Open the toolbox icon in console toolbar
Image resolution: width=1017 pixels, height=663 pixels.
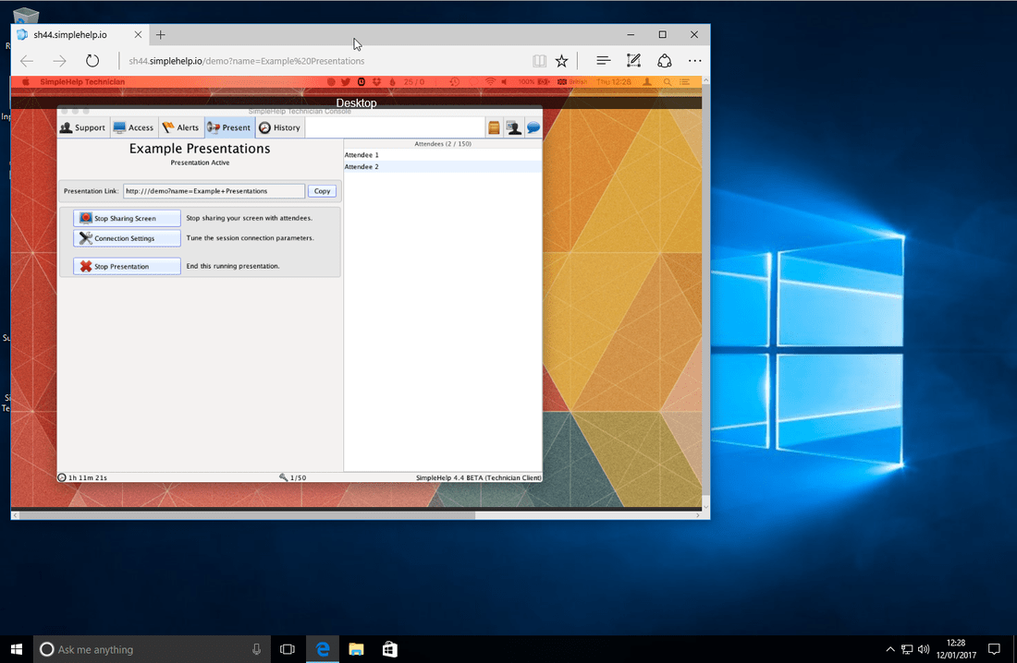tap(493, 127)
